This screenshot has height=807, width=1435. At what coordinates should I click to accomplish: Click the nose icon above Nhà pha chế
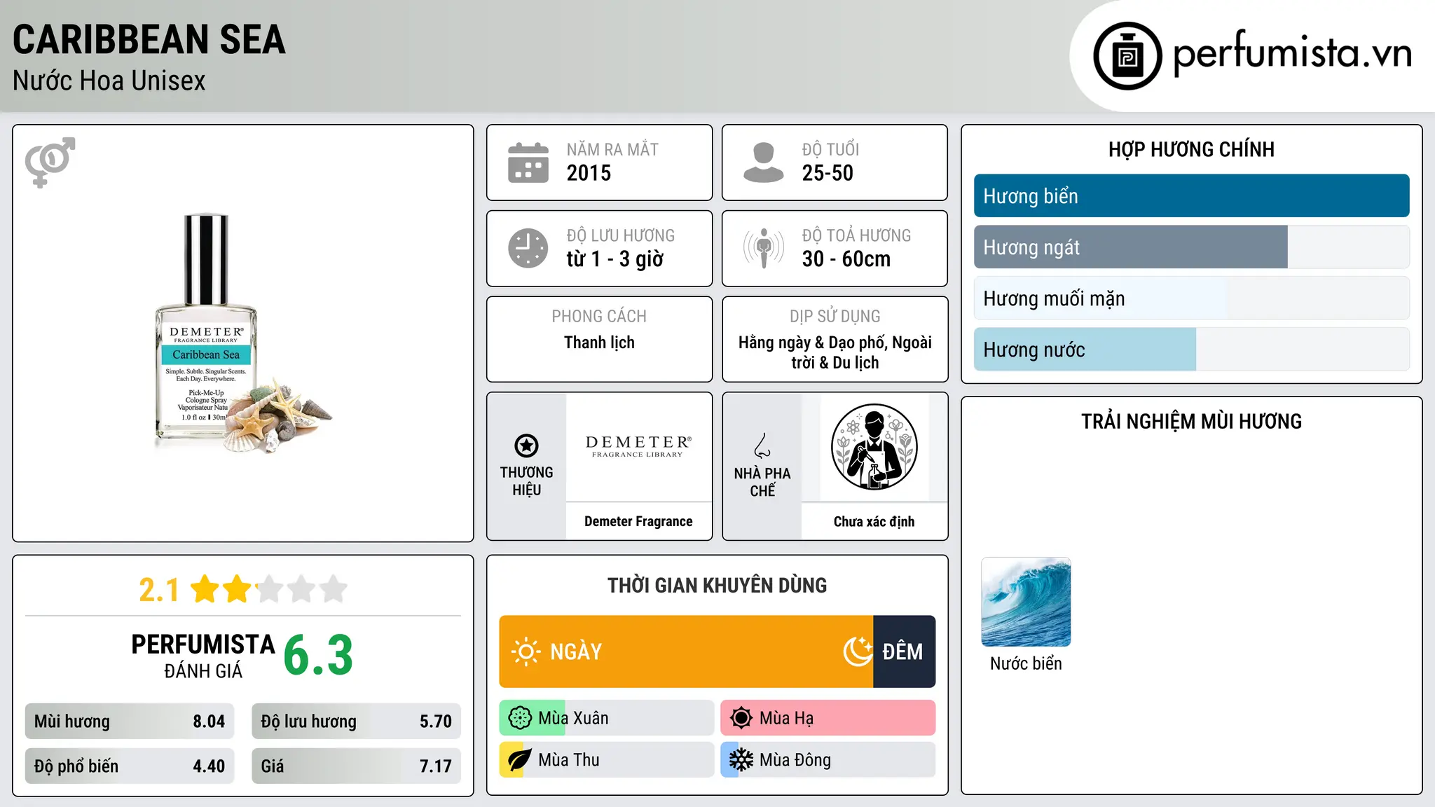pos(762,446)
